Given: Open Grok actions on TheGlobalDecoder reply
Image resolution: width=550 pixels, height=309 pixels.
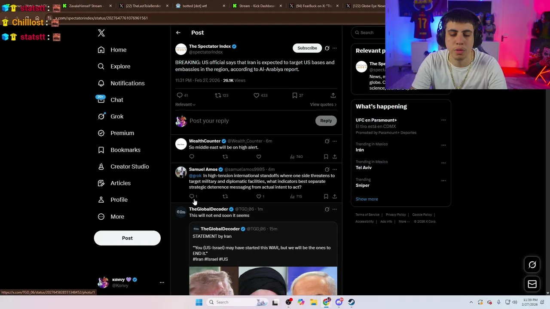Looking at the screenshot, I should (327, 209).
